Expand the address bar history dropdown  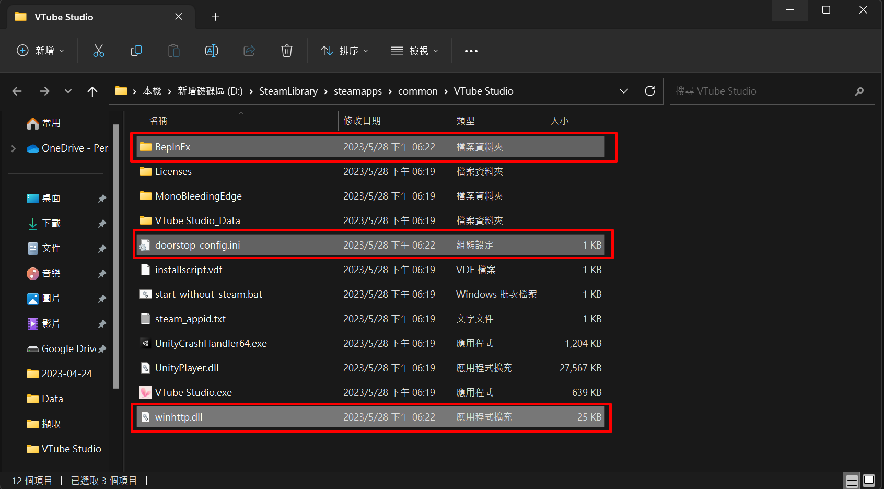tap(624, 91)
